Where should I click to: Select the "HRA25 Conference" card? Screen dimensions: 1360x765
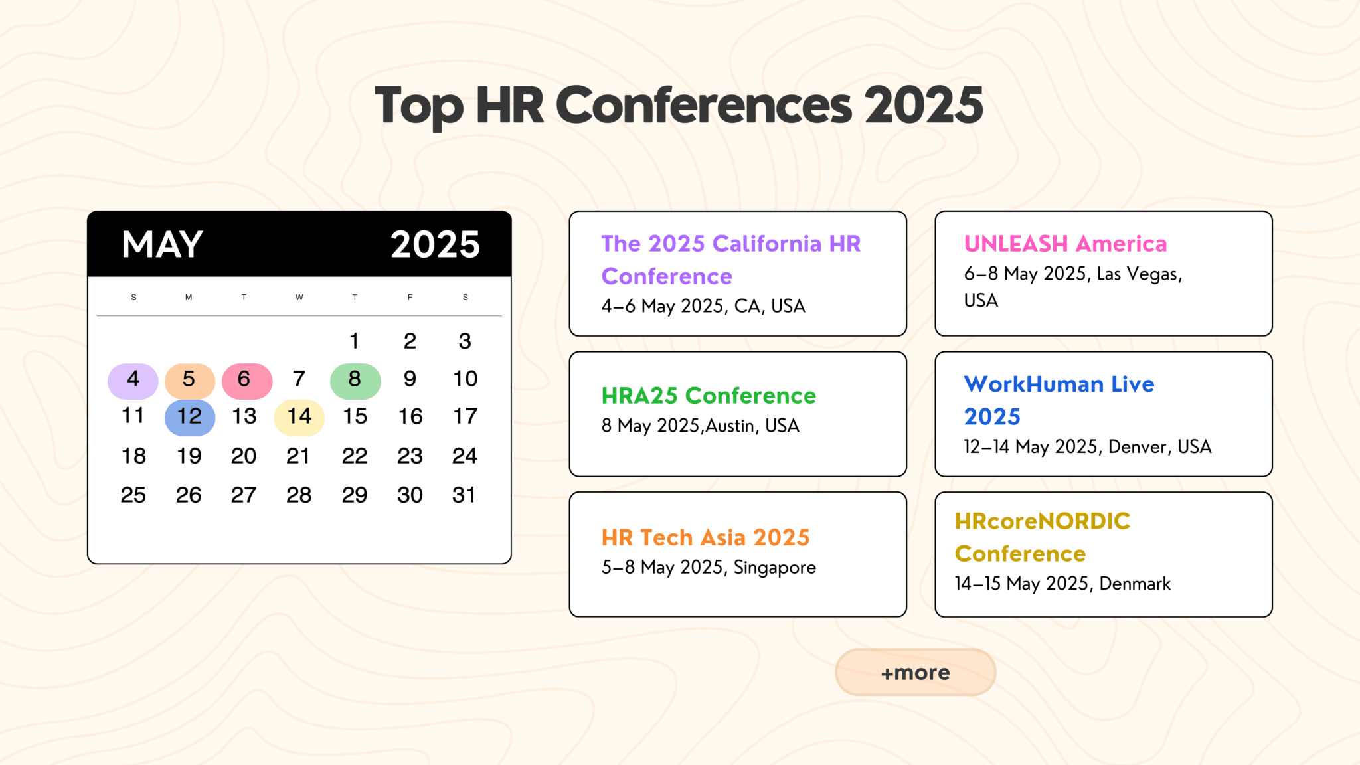(x=737, y=414)
